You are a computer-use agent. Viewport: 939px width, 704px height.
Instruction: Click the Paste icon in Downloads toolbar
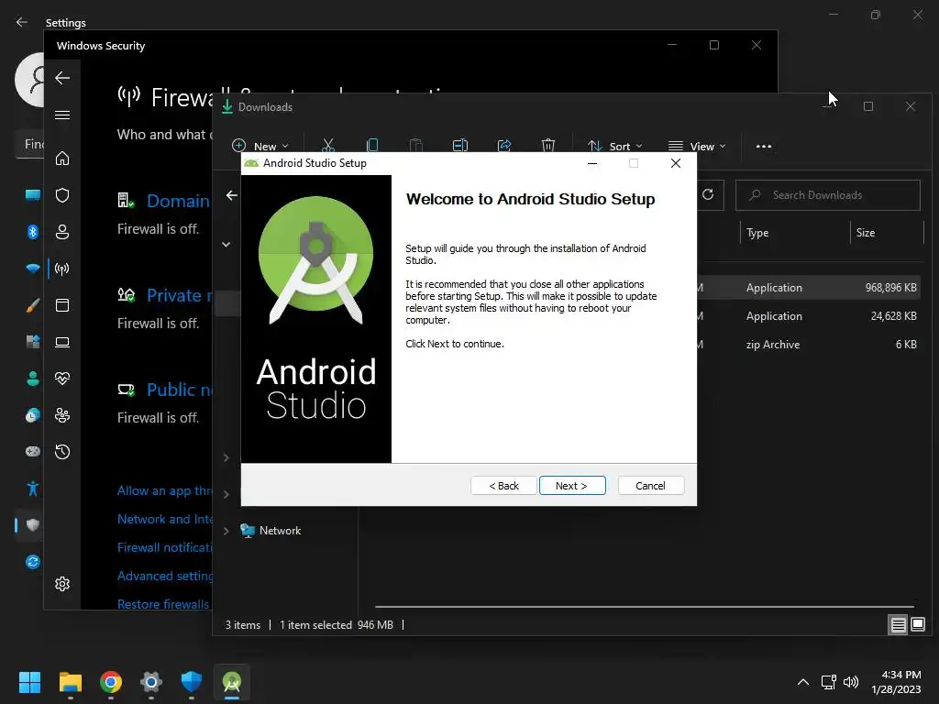pyautogui.click(x=415, y=146)
